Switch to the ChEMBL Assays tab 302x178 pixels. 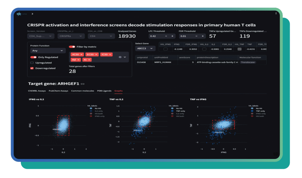point(37,91)
